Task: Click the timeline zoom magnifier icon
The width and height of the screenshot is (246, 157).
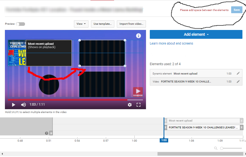Action: coord(216,148)
